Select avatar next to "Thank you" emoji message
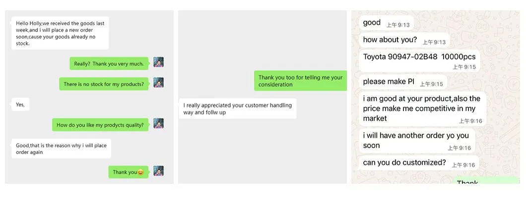 point(158,171)
